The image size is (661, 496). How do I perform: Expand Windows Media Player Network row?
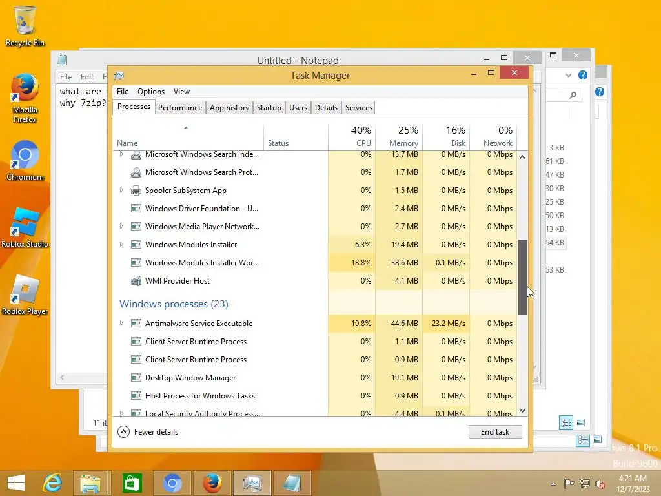(x=121, y=227)
